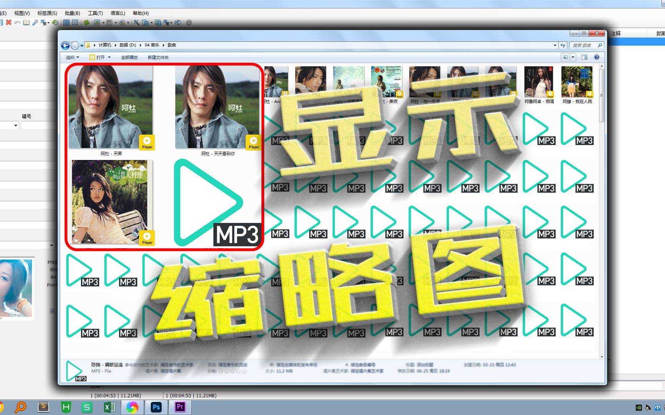Open Photoshop from the taskbar

[156, 407]
